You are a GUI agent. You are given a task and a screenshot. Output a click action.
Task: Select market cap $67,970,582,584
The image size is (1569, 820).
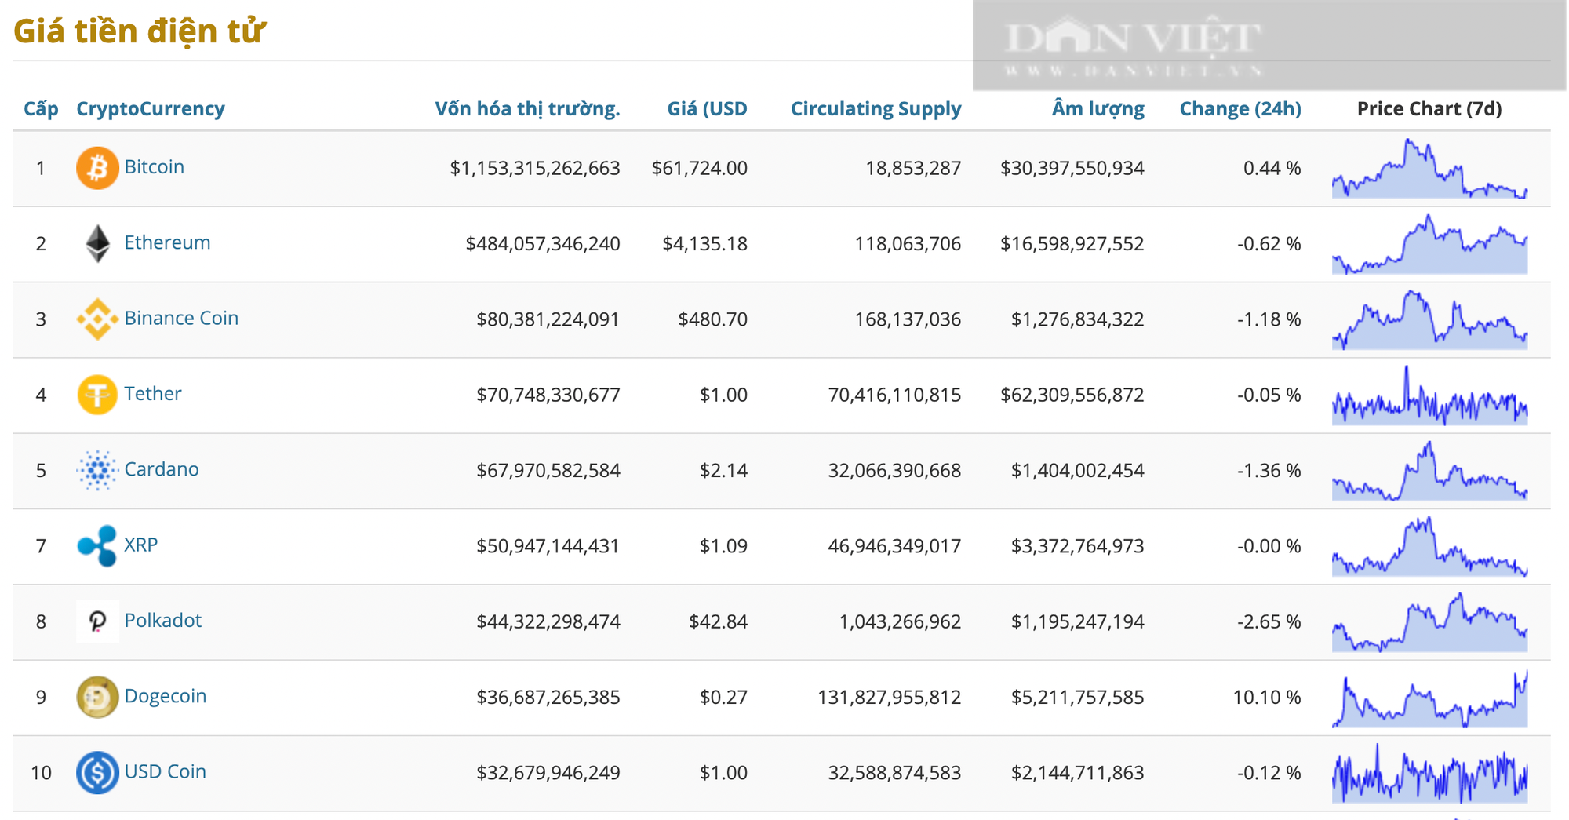click(548, 471)
